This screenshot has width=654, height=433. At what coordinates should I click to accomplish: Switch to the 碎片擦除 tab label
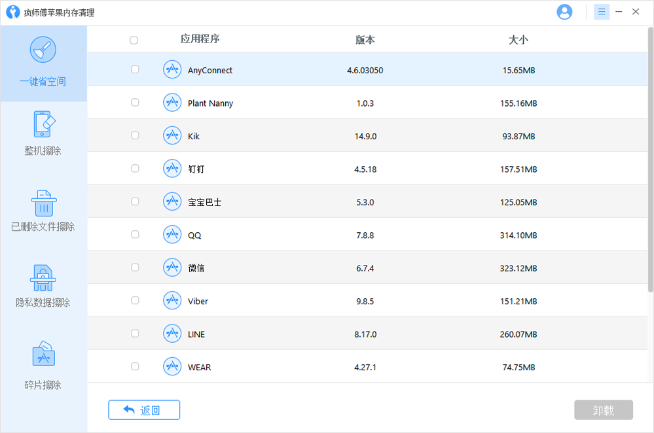tap(43, 385)
